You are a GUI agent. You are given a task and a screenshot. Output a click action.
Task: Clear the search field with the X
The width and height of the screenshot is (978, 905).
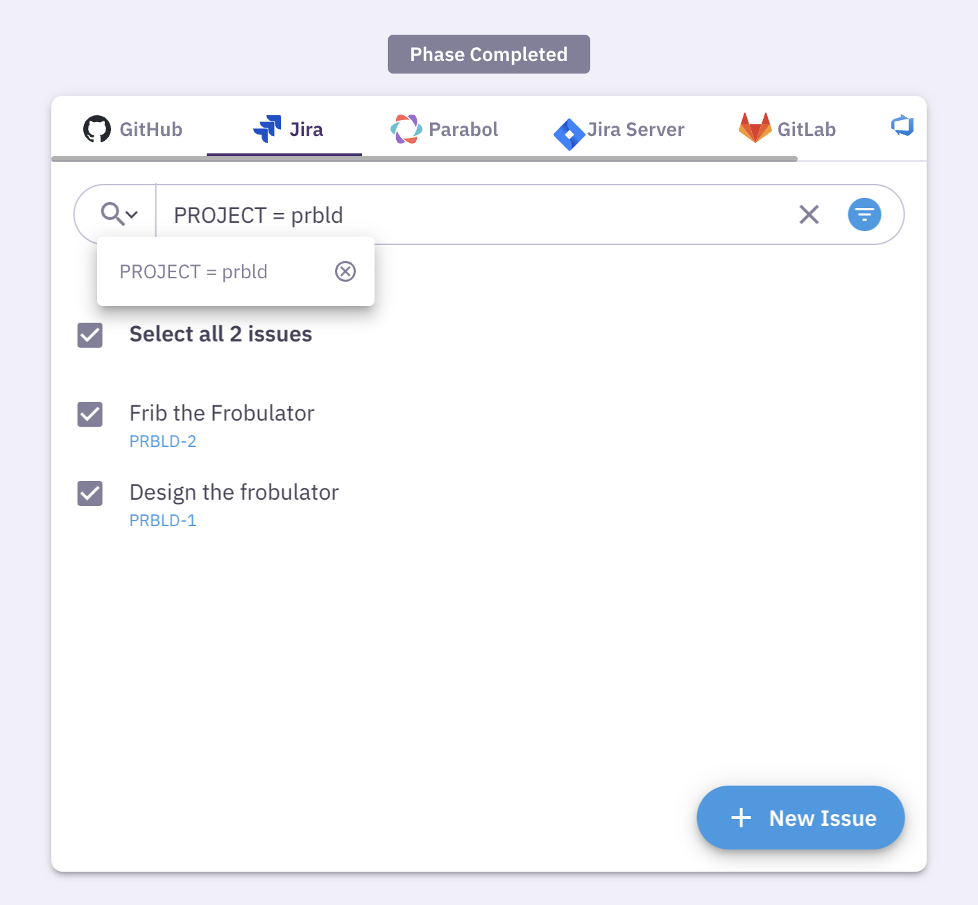coord(809,214)
